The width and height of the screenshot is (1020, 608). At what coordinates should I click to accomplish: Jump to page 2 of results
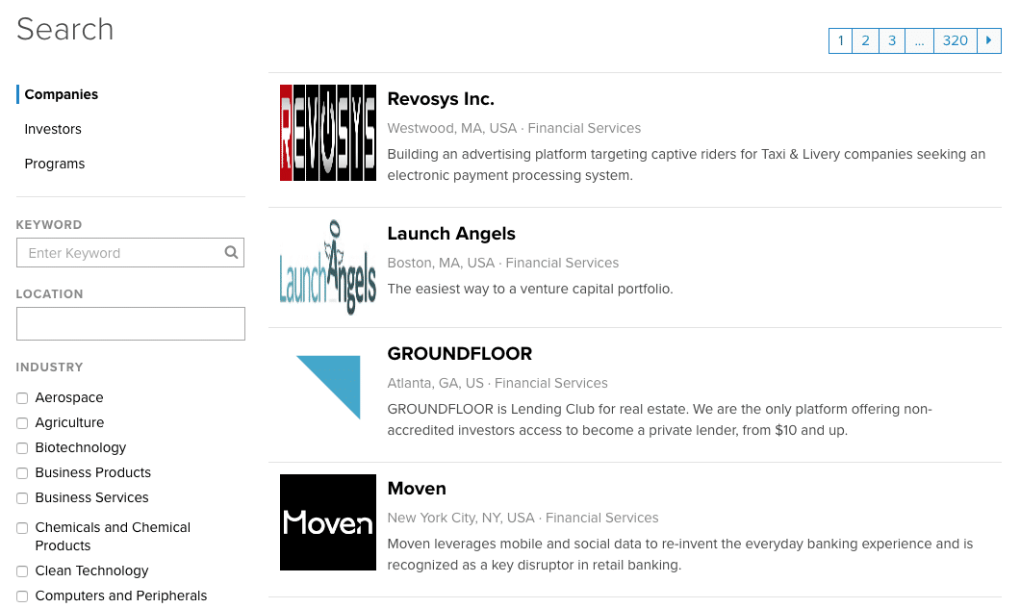coord(865,40)
